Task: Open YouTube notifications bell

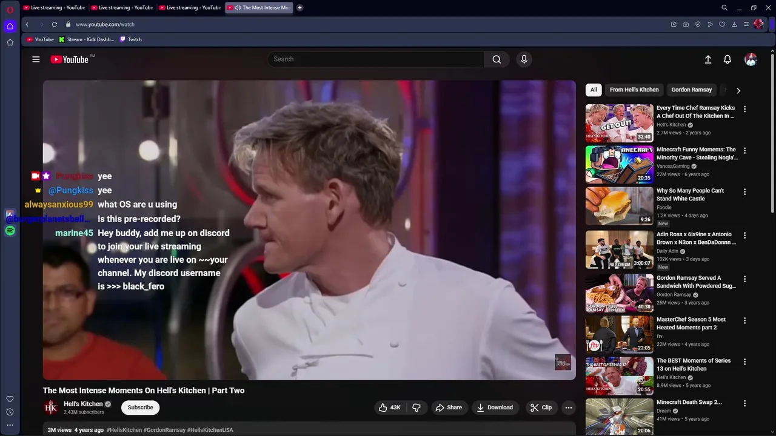Action: click(x=727, y=59)
